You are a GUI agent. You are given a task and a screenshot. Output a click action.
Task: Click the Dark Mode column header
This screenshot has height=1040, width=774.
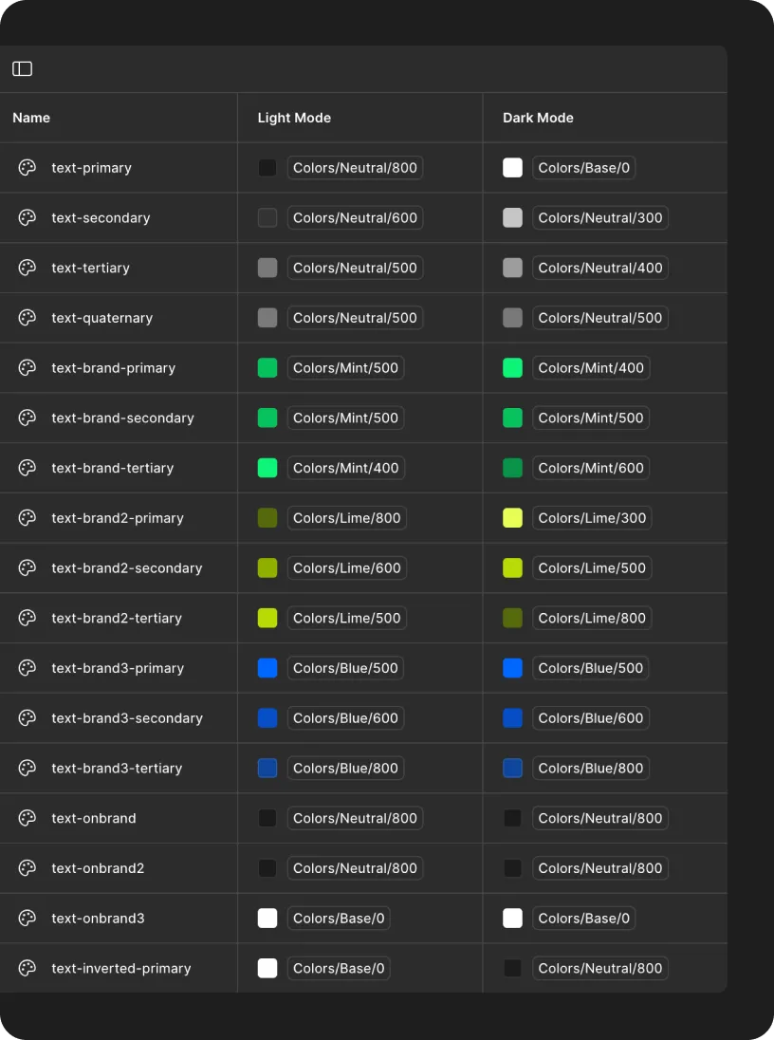538,118
